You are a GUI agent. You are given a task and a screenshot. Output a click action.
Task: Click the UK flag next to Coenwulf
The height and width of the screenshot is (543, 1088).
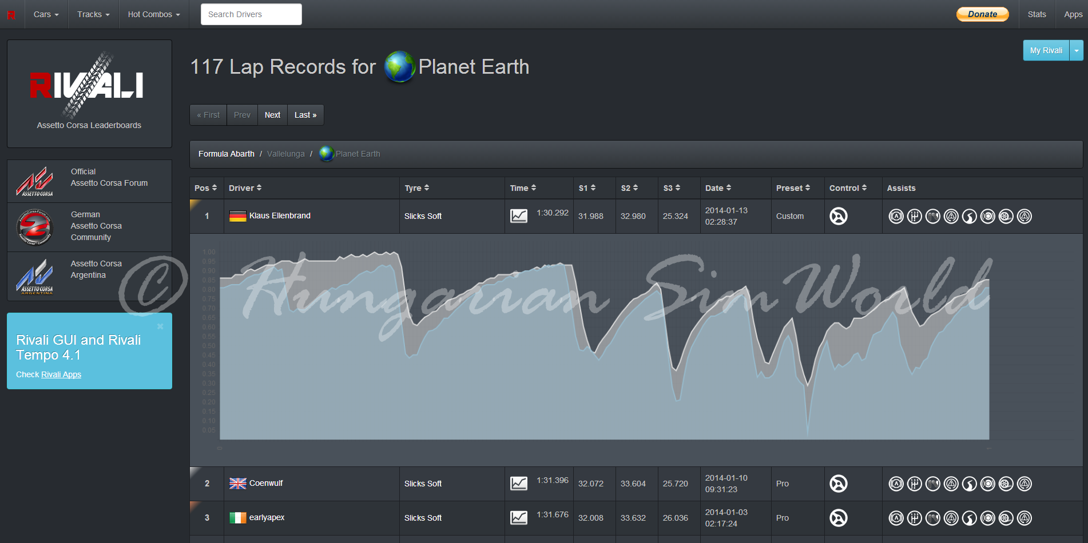tap(238, 484)
